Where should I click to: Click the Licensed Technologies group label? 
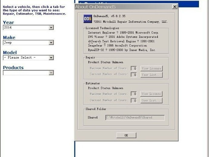pos(102,28)
